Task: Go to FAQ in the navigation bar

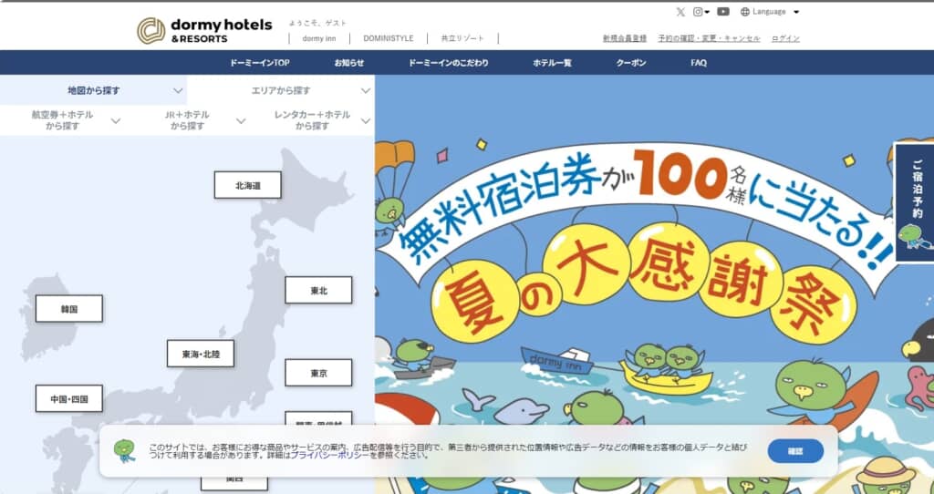Action: 699,63
